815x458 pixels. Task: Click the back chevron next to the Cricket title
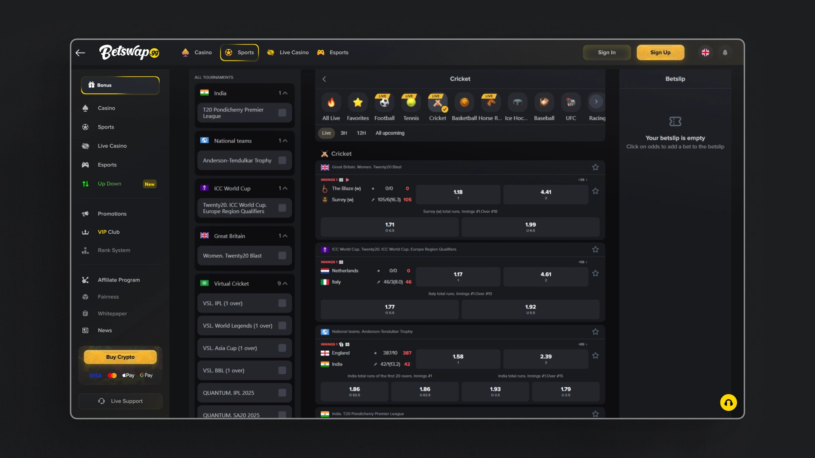tap(324, 79)
